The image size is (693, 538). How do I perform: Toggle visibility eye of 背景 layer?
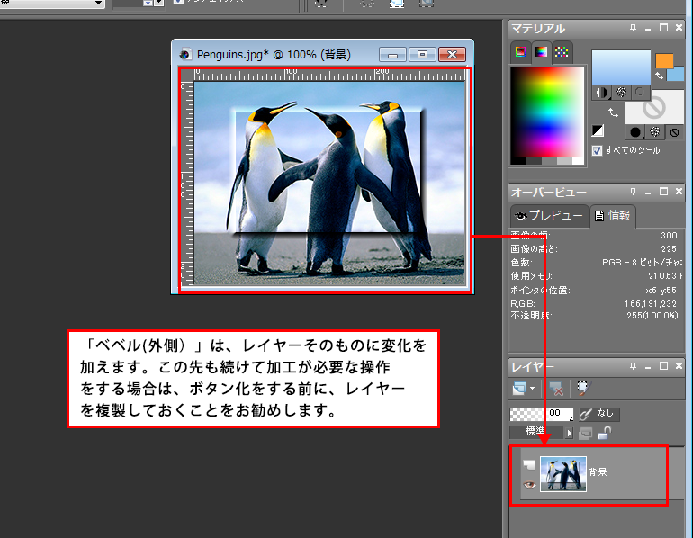click(x=529, y=485)
